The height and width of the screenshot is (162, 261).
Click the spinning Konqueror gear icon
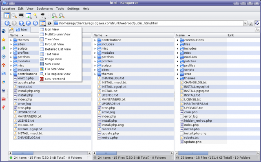(257, 23)
